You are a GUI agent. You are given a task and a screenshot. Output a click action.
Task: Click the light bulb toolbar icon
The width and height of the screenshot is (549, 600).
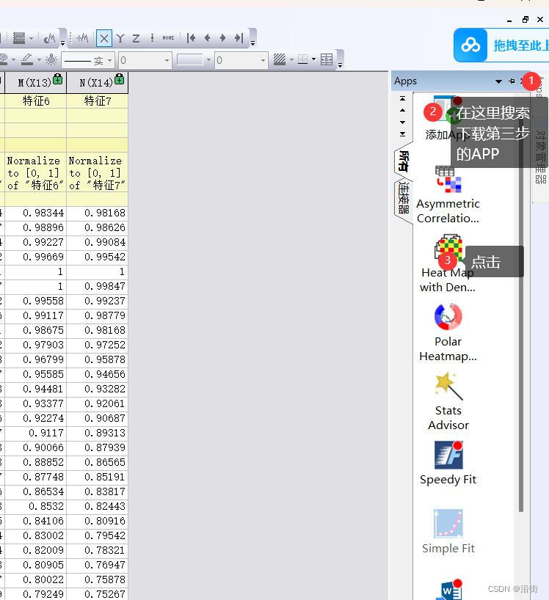point(51,59)
